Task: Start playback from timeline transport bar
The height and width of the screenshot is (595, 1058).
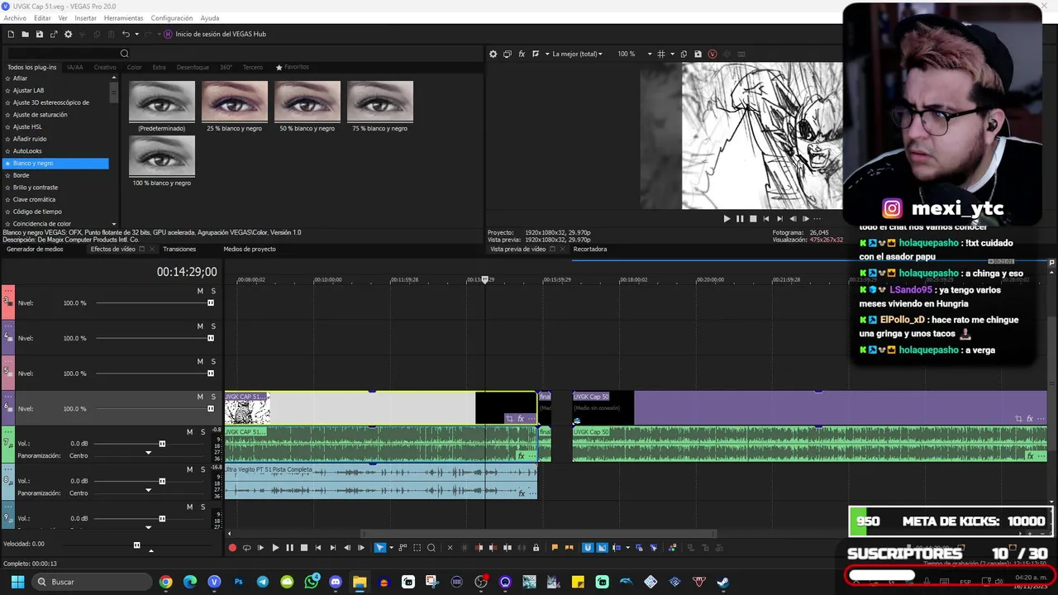Action: [275, 547]
